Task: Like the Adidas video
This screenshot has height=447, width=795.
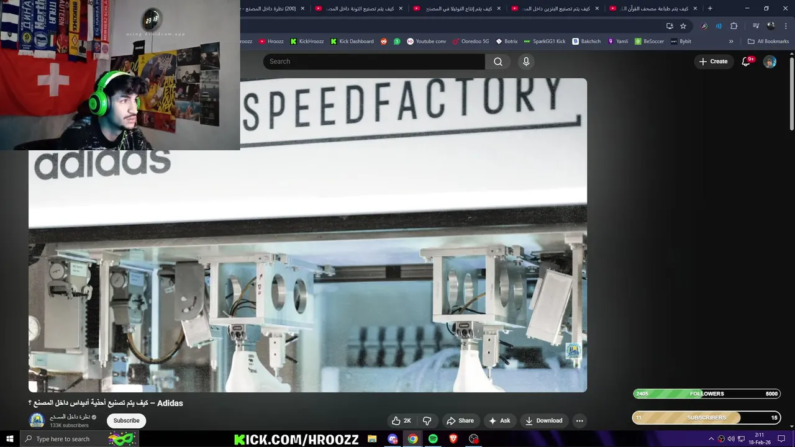Action: 402,420
